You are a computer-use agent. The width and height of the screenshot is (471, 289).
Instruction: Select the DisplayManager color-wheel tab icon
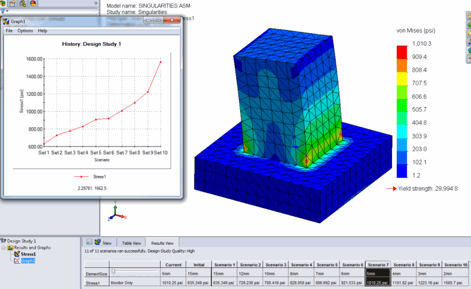tap(32, 4)
